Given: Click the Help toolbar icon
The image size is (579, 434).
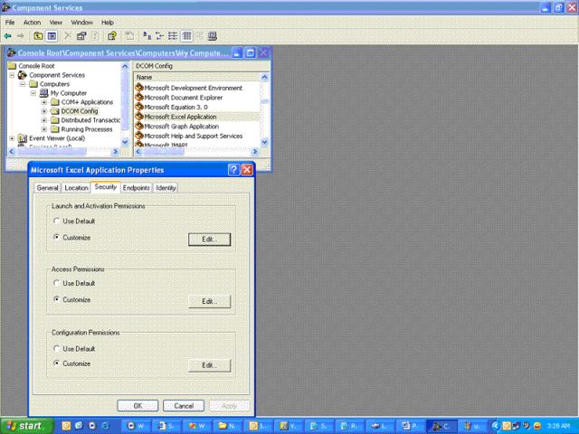Looking at the screenshot, I should [112, 36].
